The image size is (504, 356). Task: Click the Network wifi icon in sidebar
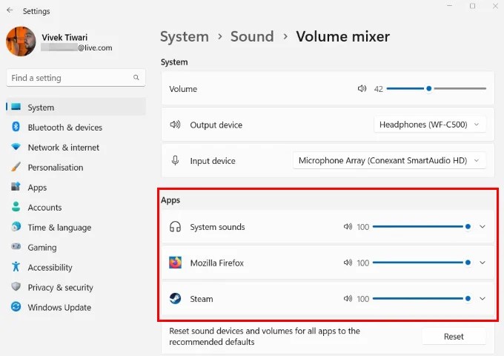click(16, 147)
